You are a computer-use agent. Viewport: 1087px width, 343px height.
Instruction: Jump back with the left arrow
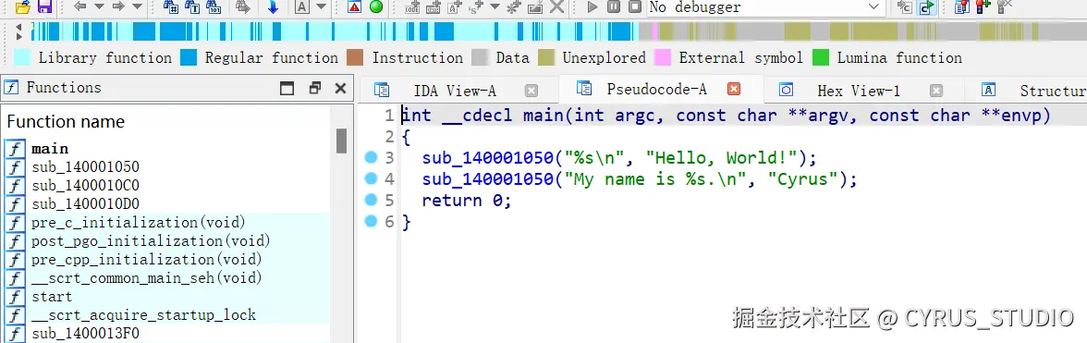(x=80, y=6)
